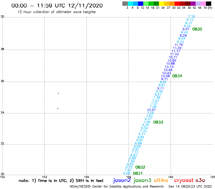Select the 24 latitude axis label
The width and height of the screenshot is (215, 189).
(2, 113)
